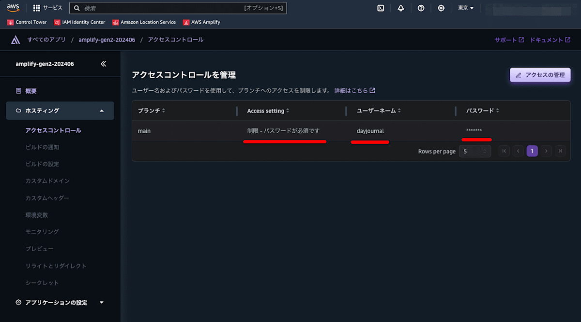Open IAM Identity Center bookmark
Screen dimensions: 581x322
(x=80, y=22)
